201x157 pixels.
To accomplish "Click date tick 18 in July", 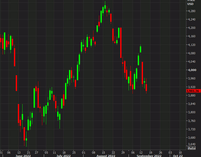I will click(x=64, y=153).
